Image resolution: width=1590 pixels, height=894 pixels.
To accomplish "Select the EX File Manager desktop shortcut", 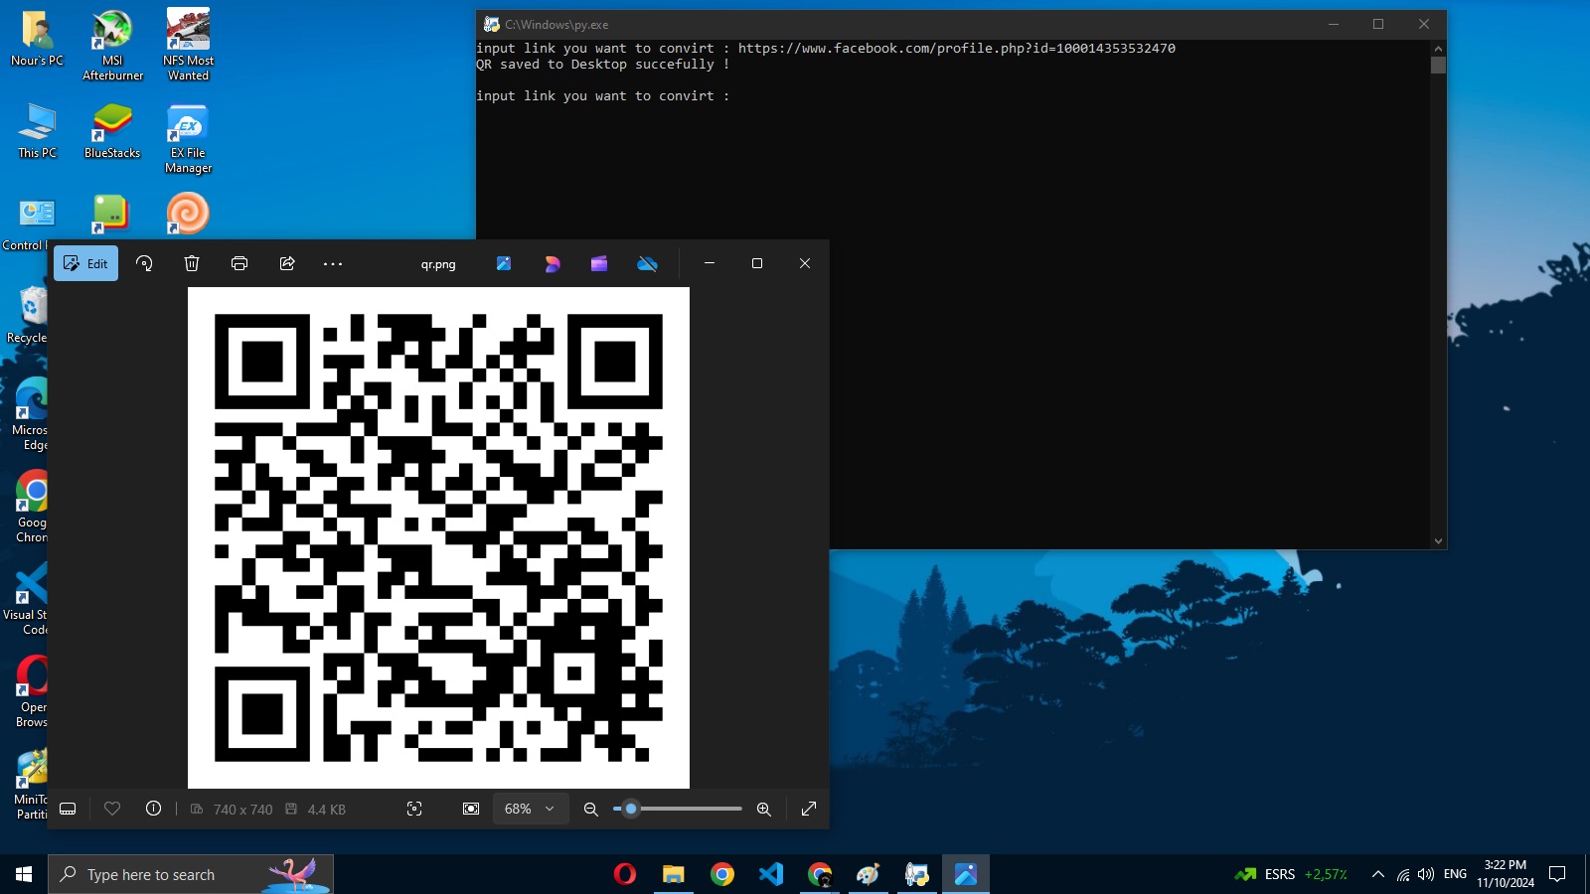I will [188, 139].
